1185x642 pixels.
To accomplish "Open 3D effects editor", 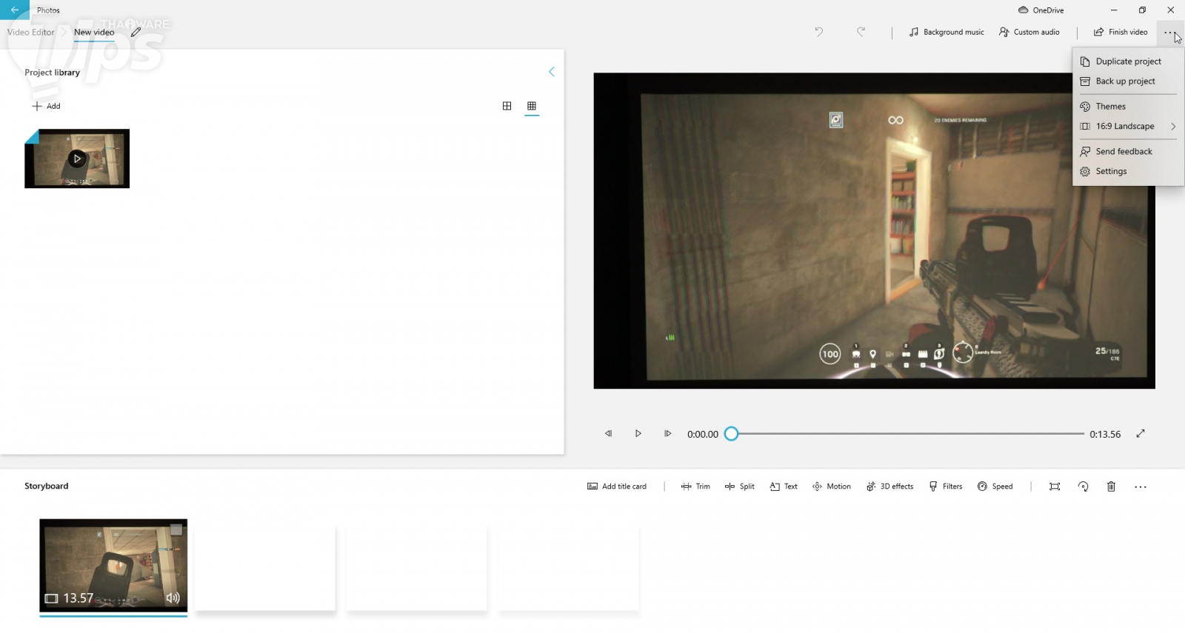I will 889,486.
